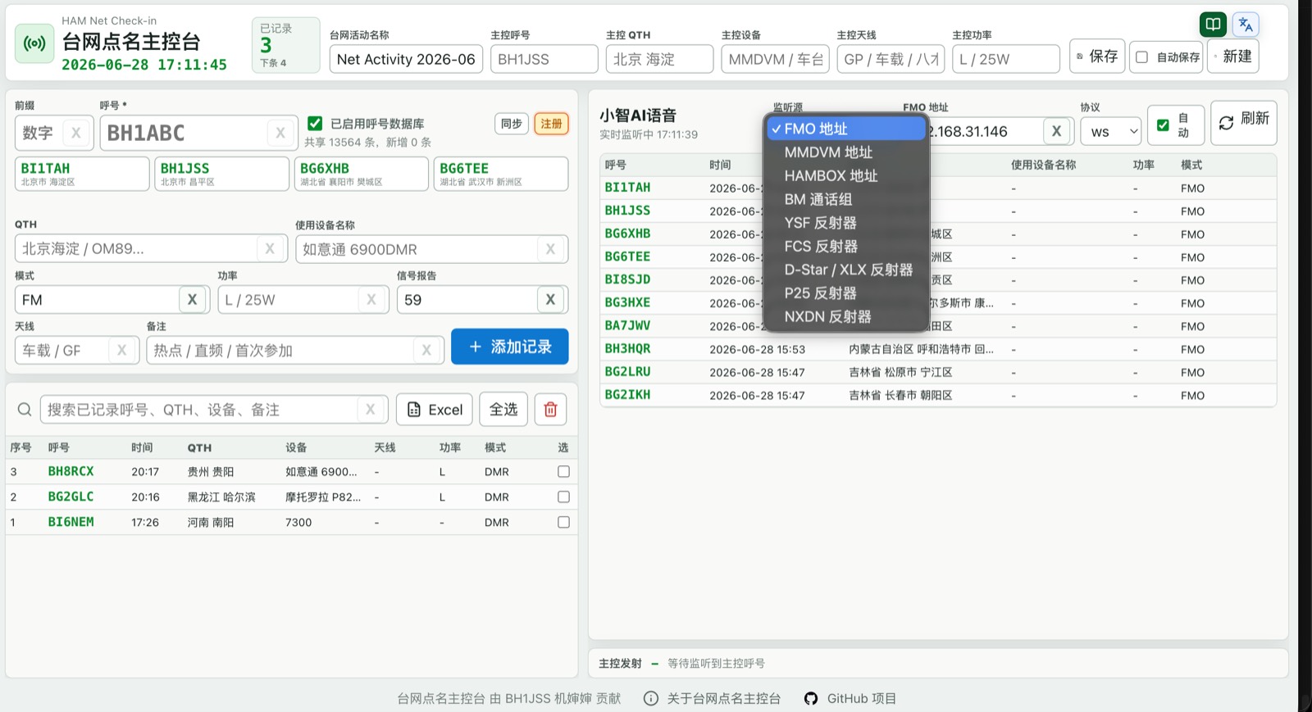This screenshot has width=1312, height=712.
Task: Choose FMO 地址 in the list
Action: coord(845,129)
